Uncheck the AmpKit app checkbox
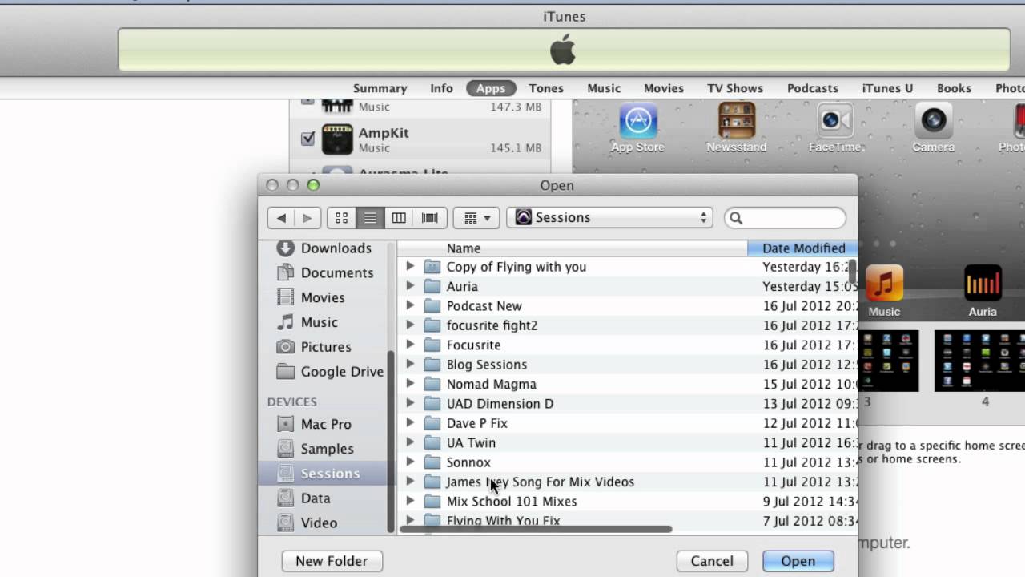 click(x=307, y=139)
